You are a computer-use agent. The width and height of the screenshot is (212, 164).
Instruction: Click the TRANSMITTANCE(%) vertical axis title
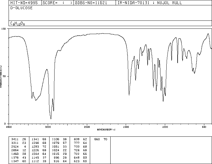tap(1, 77)
